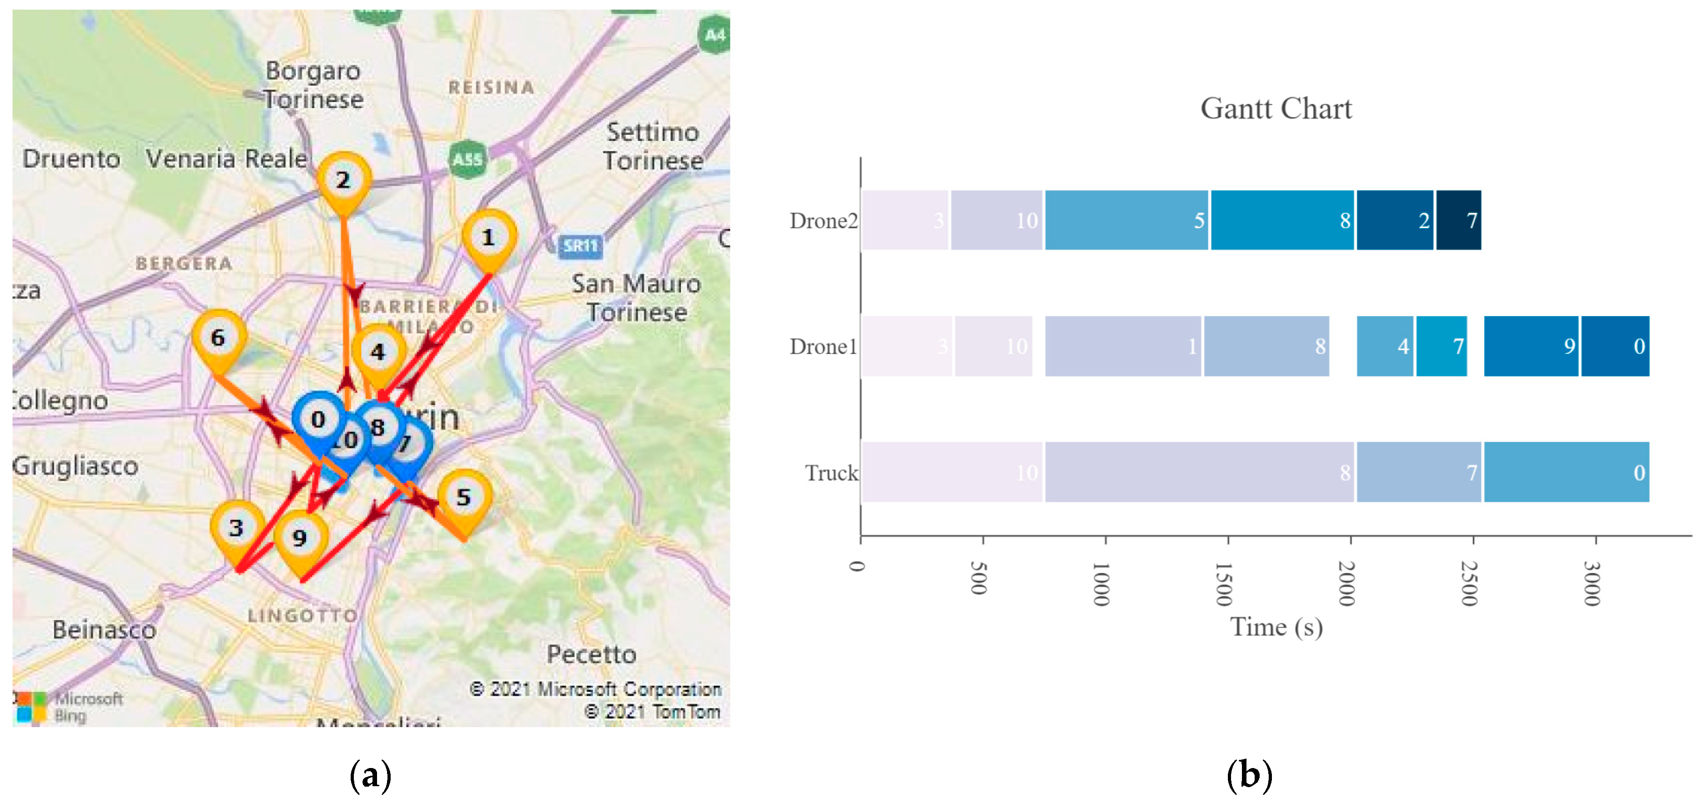1708x803 pixels.
Task: Click the 500 axis tick label
Action: pyautogui.click(x=979, y=578)
